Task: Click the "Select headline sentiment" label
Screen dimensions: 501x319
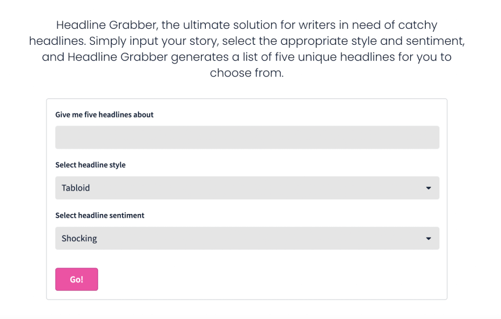Action: 100,216
